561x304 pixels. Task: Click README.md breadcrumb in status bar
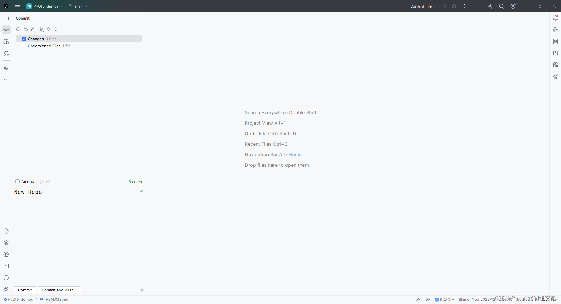click(54, 300)
